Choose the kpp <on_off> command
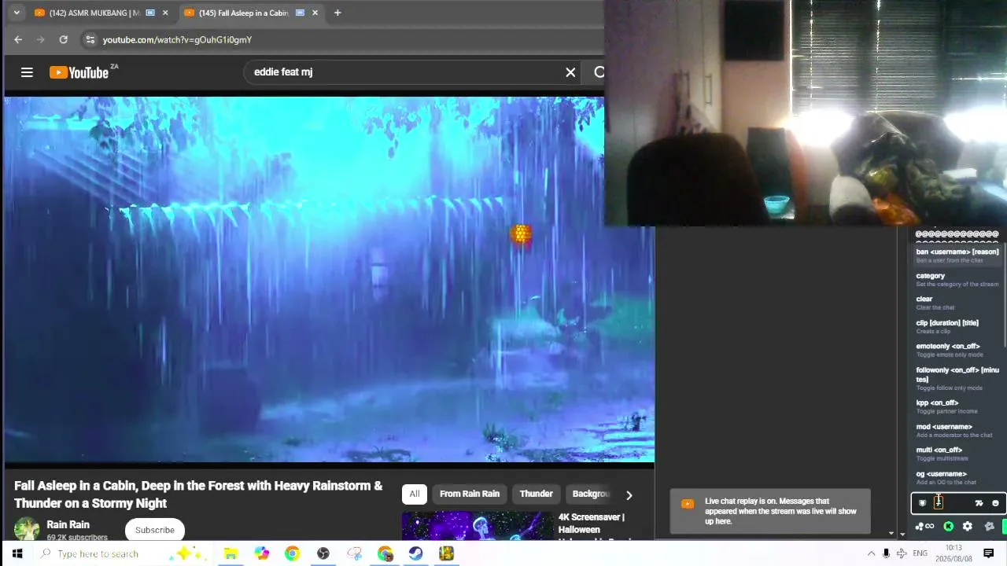 [x=957, y=406]
